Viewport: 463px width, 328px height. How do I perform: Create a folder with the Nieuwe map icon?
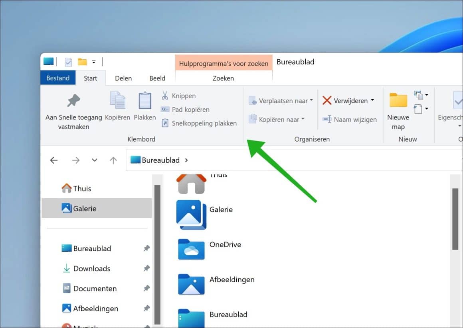click(398, 100)
